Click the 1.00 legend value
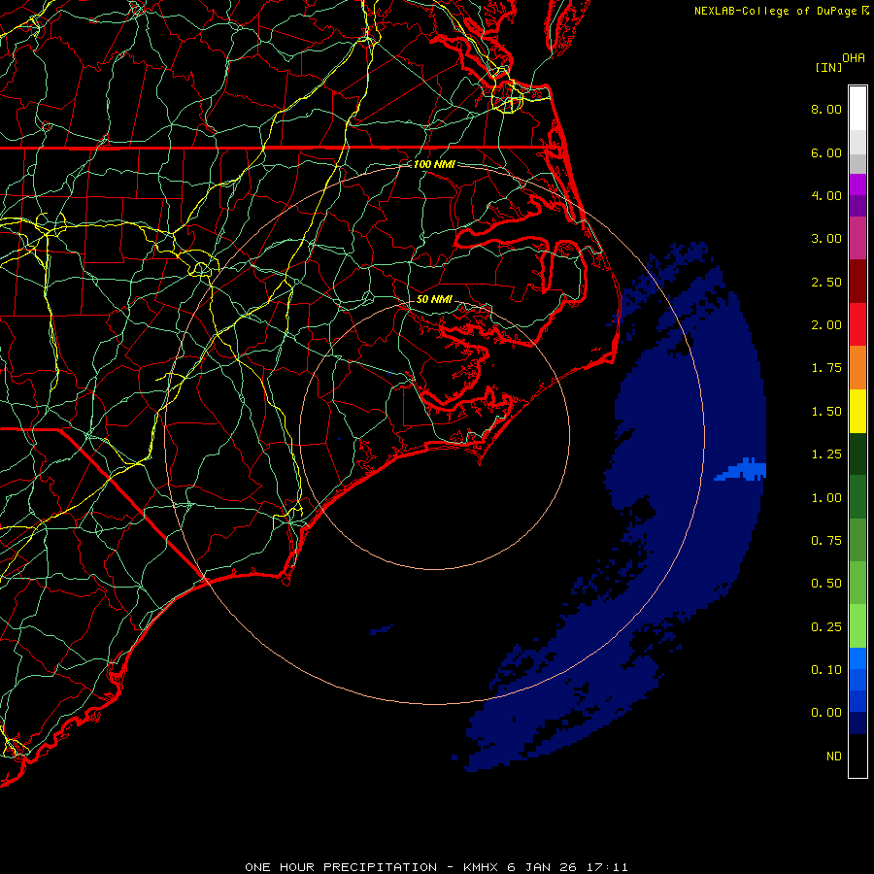The height and width of the screenshot is (874, 874). click(826, 498)
